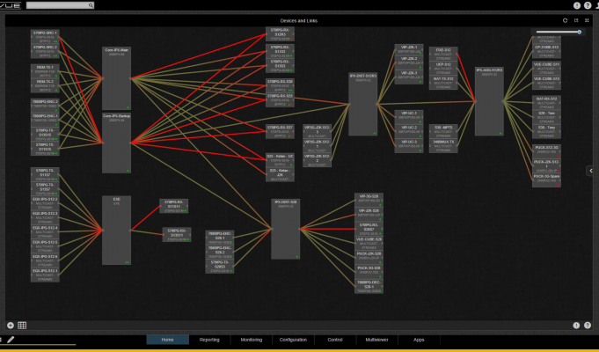Select the Core-IPX-Main device node
The width and height of the screenshot is (599, 352).
[116, 78]
